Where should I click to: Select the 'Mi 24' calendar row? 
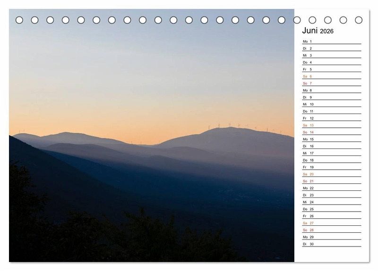point(332,202)
